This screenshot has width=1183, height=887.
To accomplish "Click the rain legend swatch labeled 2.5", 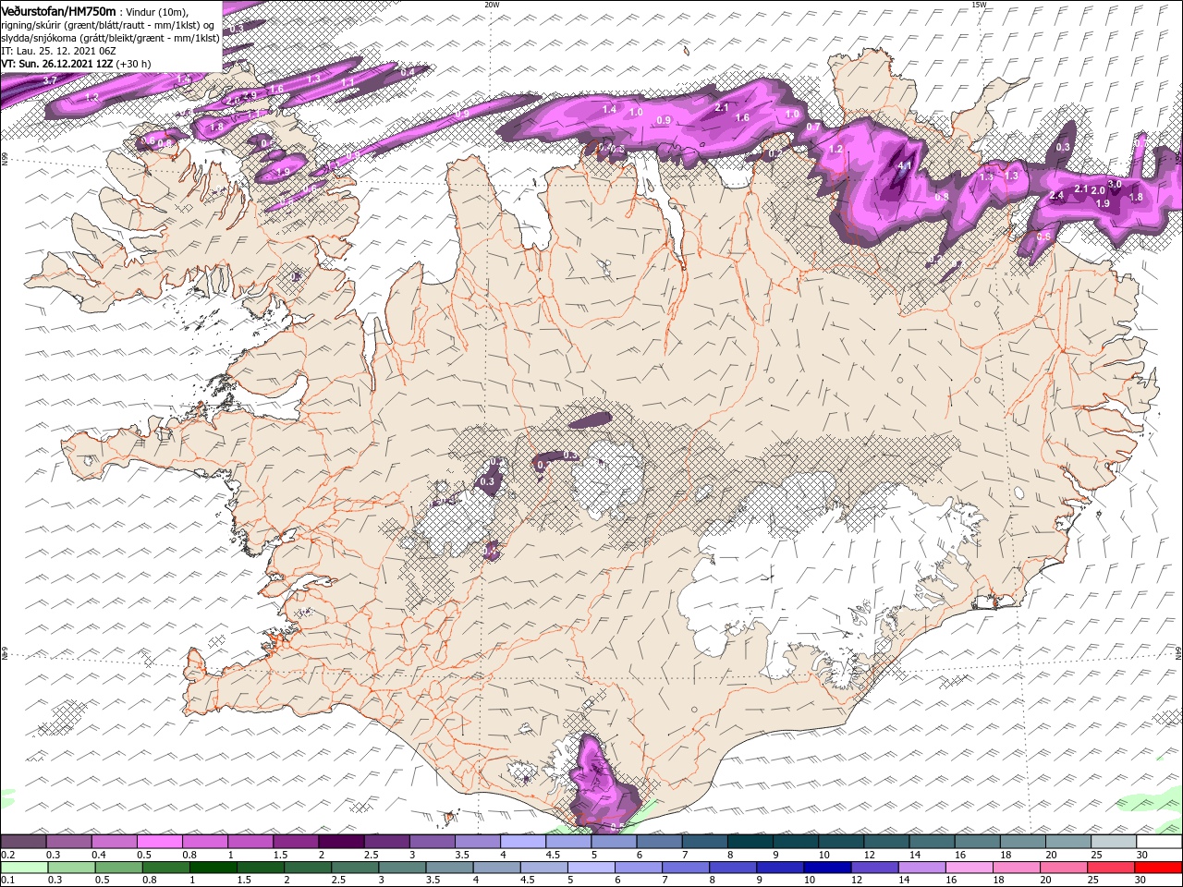I will pyautogui.click(x=355, y=868).
